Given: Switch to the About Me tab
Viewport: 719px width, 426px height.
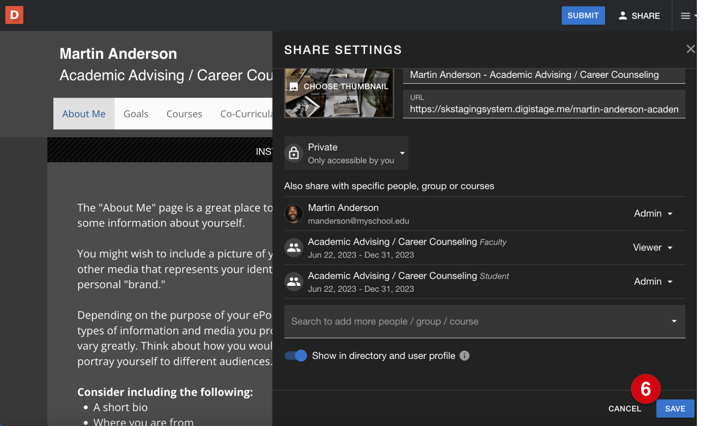Looking at the screenshot, I should 84,114.
